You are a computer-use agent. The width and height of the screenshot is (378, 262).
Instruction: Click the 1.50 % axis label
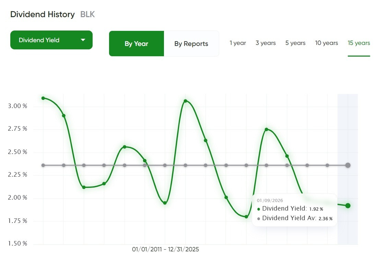click(17, 244)
